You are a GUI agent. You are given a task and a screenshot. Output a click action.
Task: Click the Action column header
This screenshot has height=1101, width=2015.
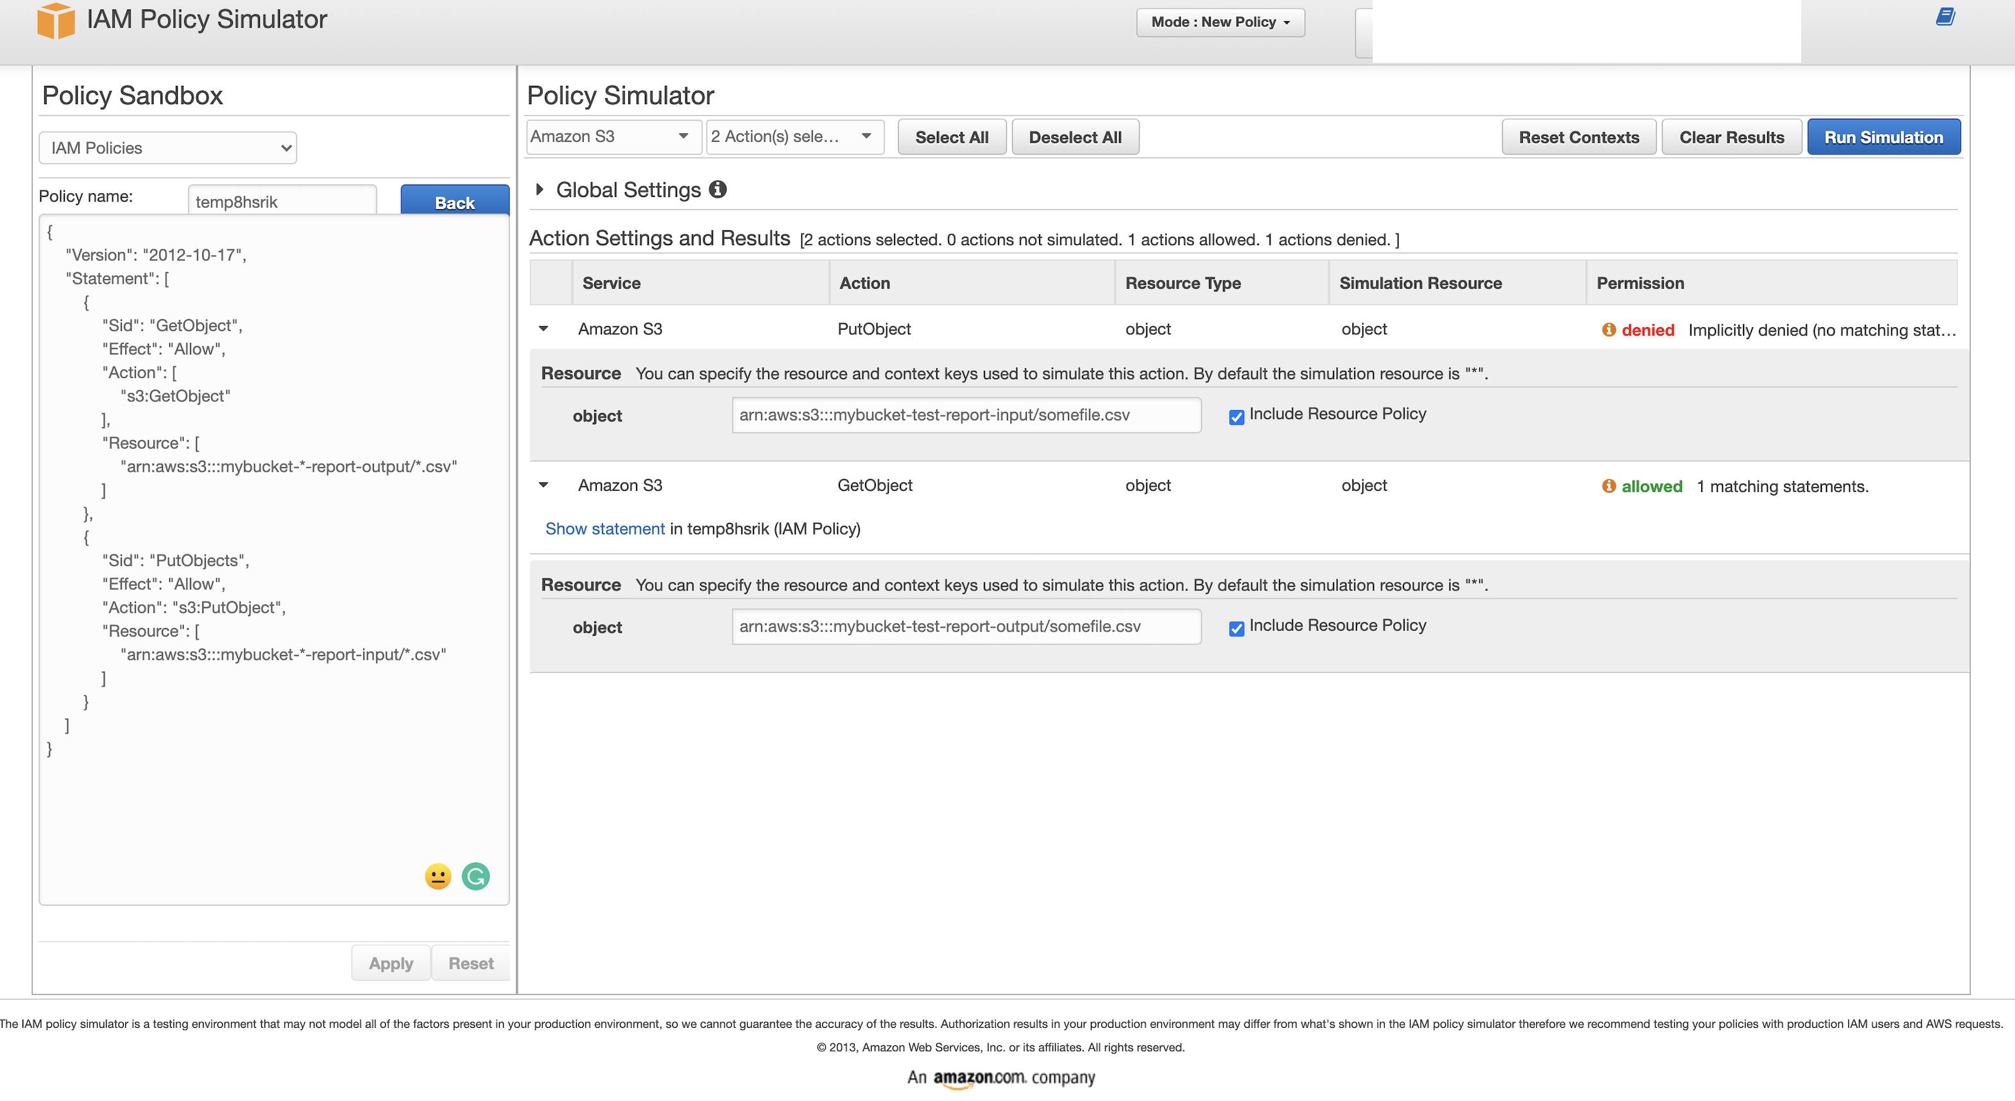[972, 283]
